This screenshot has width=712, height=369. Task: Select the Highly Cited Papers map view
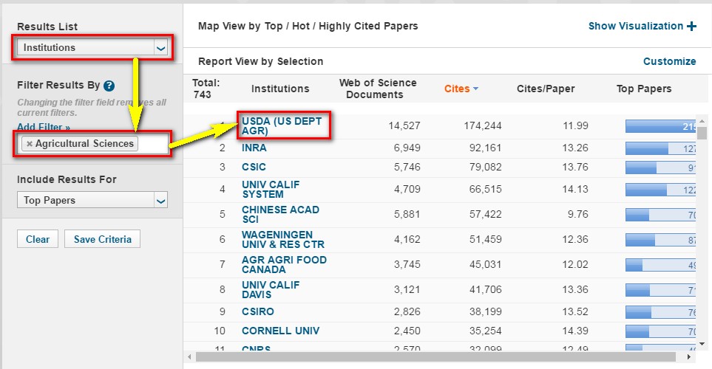coord(368,27)
